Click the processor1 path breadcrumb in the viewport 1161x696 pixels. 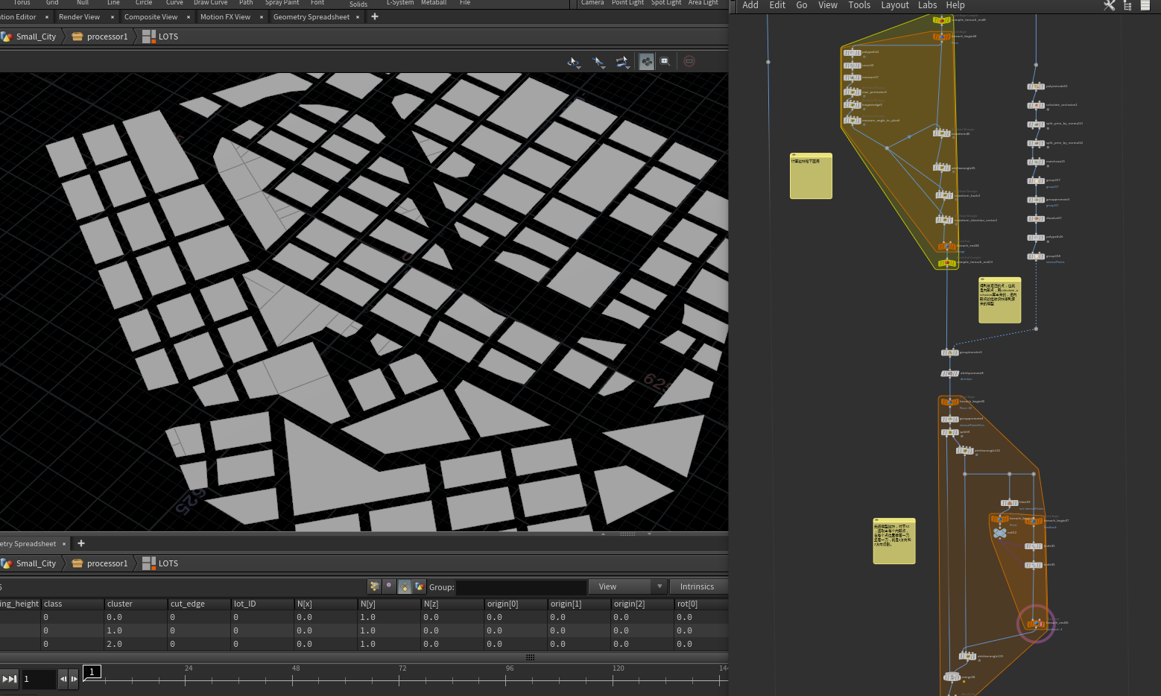pyautogui.click(x=107, y=37)
